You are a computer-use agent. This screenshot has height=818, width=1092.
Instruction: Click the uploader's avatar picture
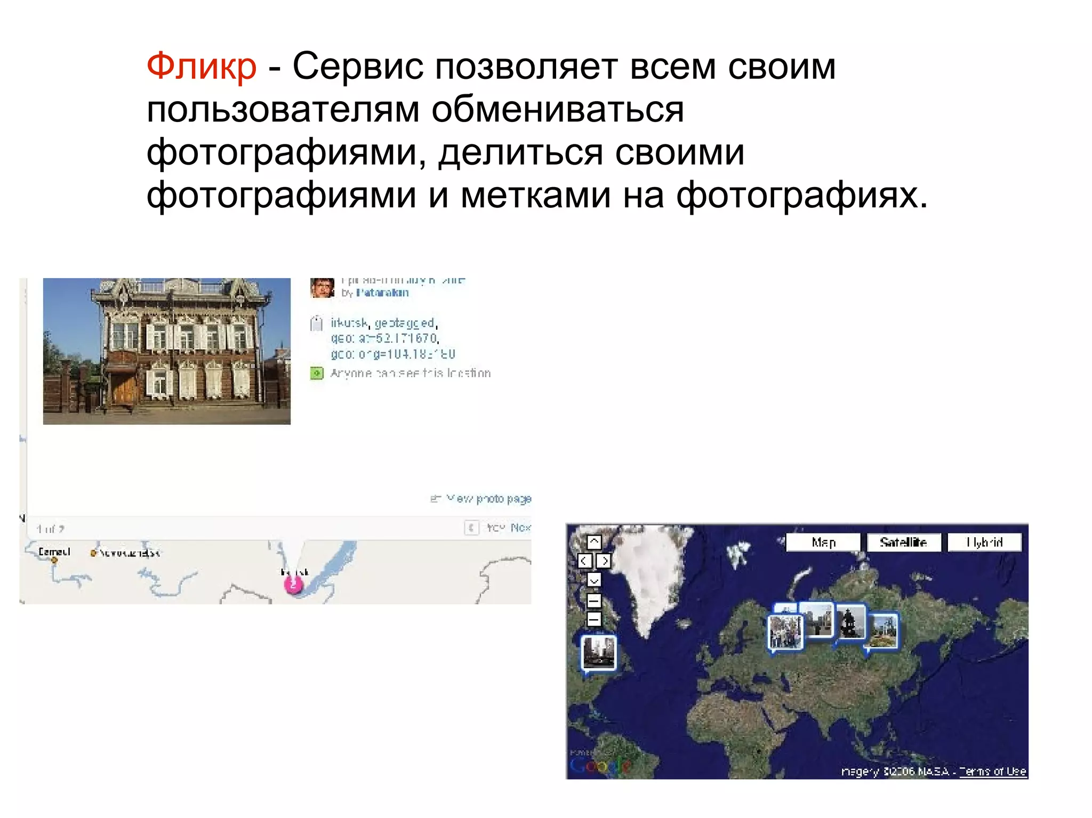click(x=322, y=288)
